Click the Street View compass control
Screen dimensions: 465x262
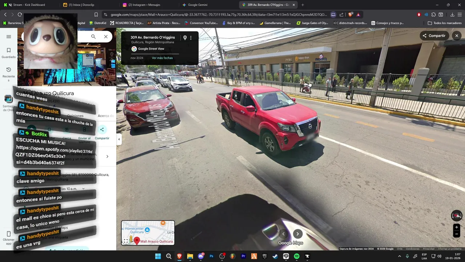[457, 216]
